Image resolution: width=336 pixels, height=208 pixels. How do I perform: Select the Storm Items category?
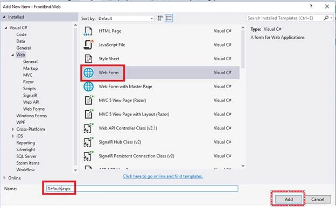(x=27, y=163)
